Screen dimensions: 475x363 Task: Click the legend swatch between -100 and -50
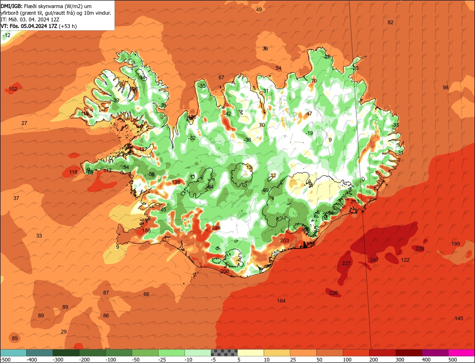119,353
